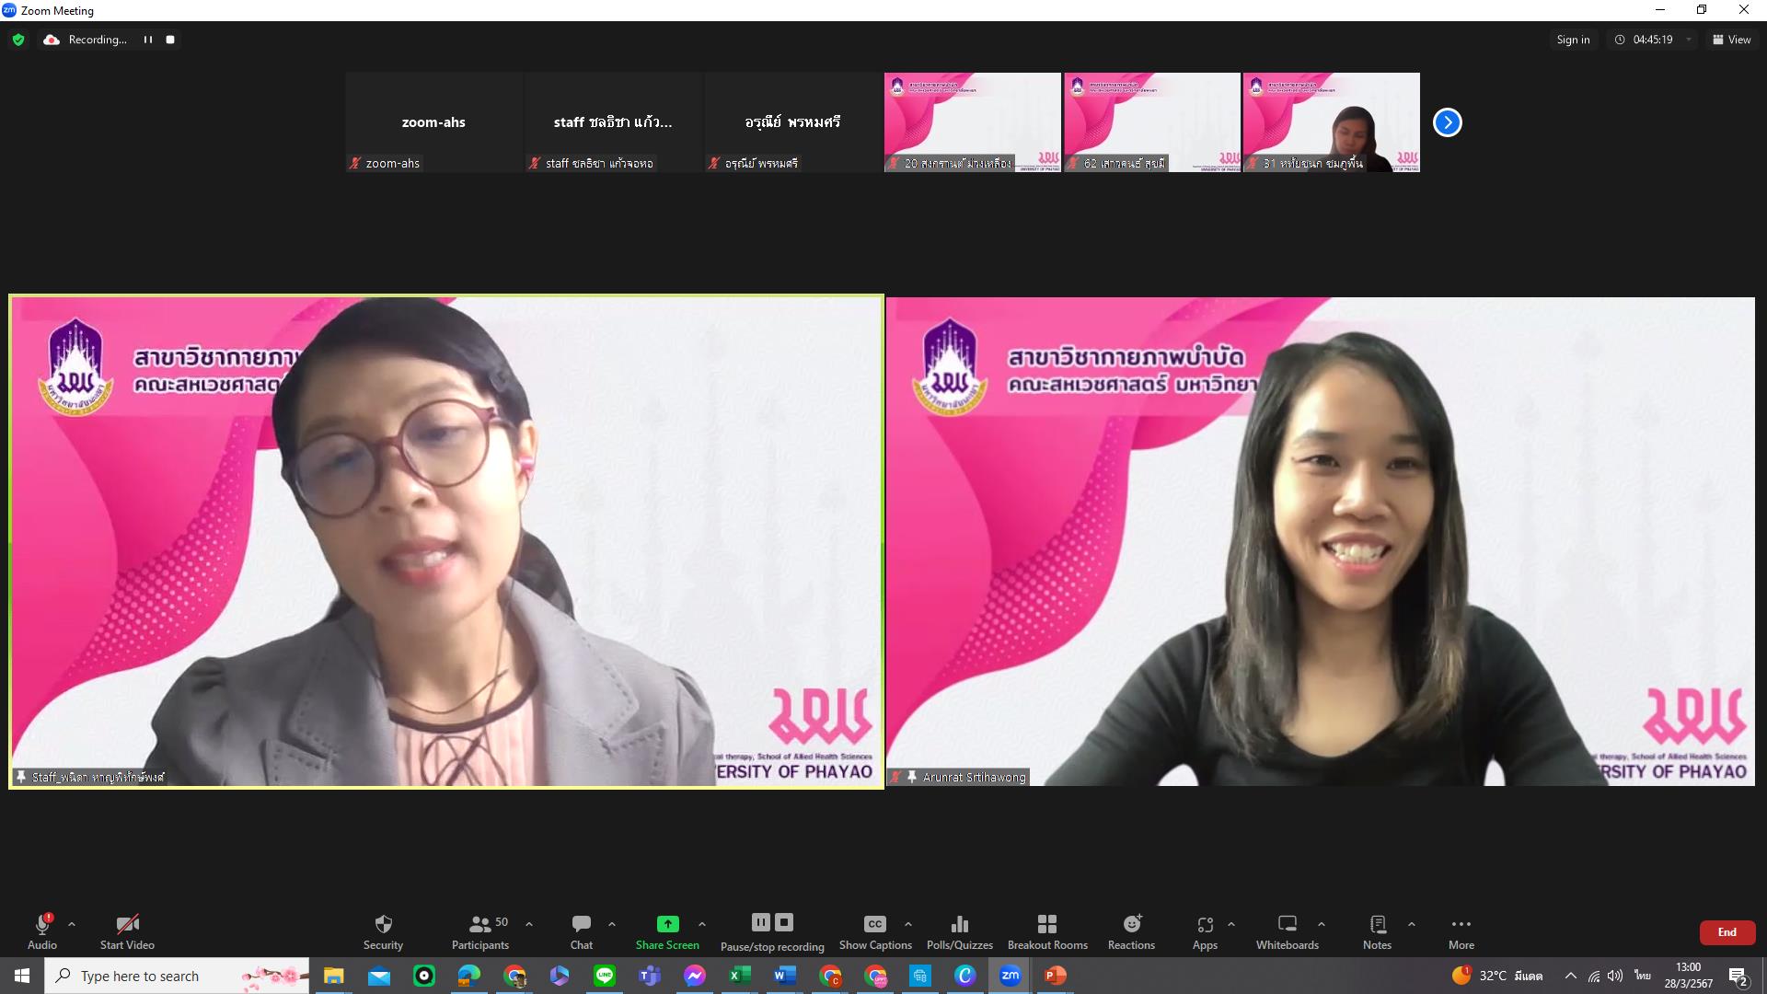Screen dimensions: 1767x994
Task: Expand the audio options arrow
Action: click(x=72, y=924)
